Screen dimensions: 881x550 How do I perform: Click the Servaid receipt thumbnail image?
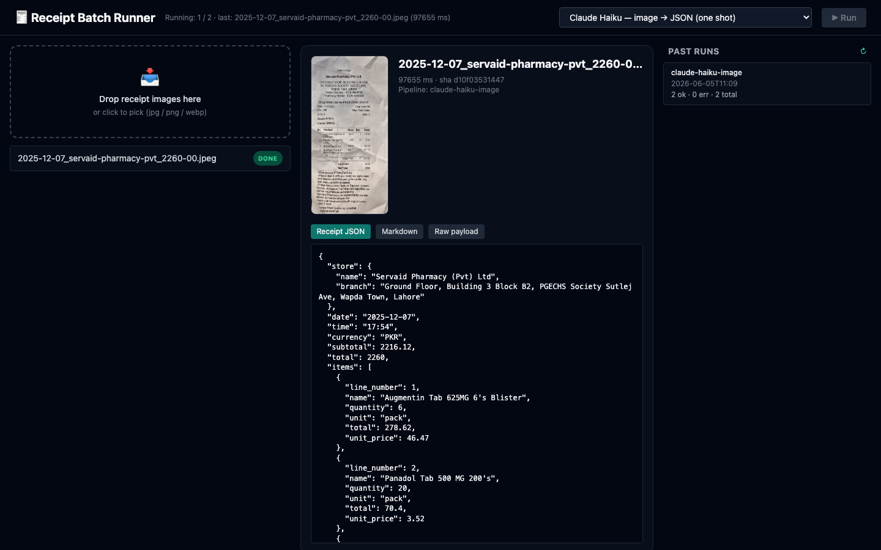pyautogui.click(x=349, y=135)
